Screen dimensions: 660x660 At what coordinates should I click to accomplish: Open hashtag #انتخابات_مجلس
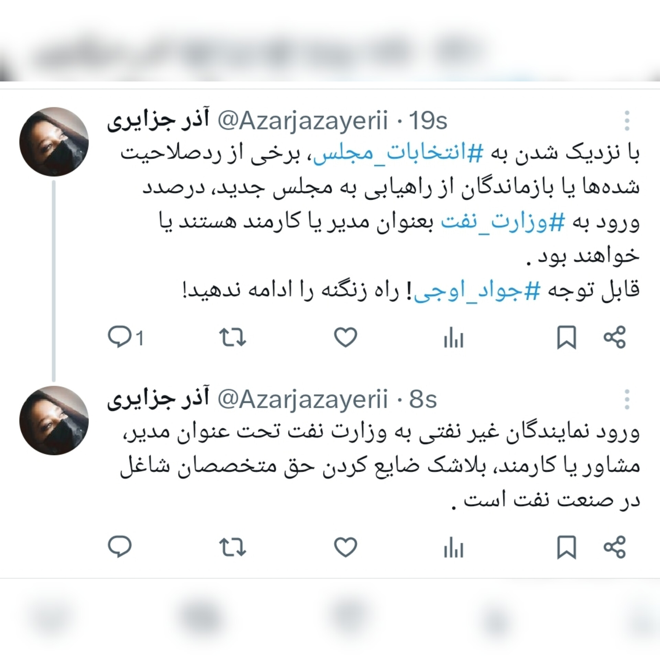tap(394, 155)
